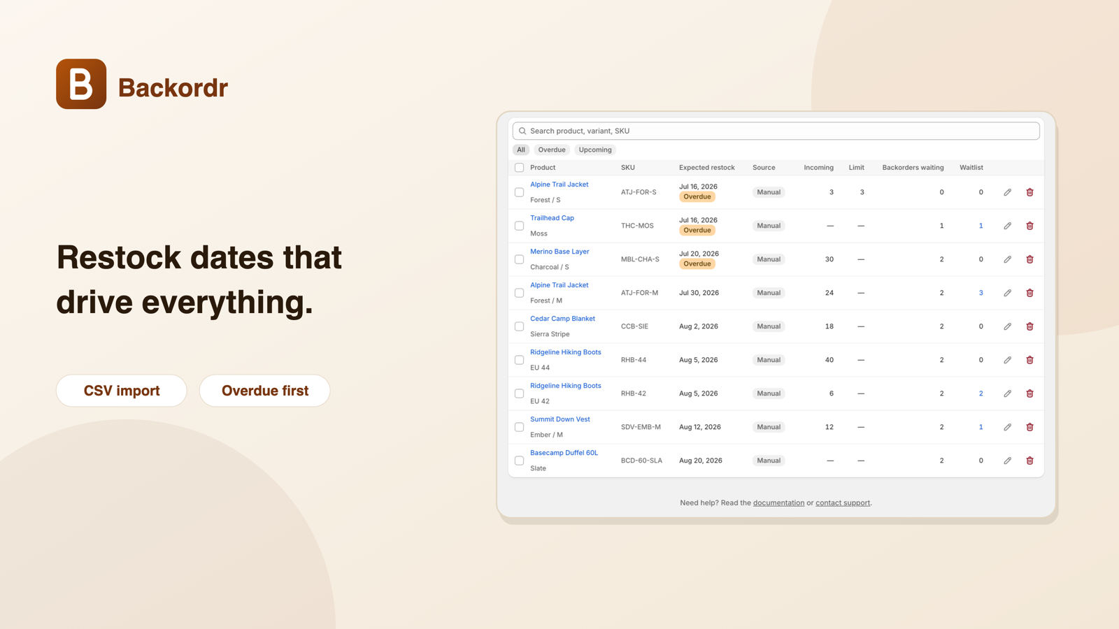Click the contact support link
Screen dimensions: 1119x629
pos(843,503)
